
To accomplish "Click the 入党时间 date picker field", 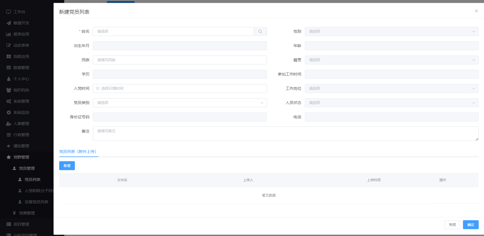I will point(180,88).
